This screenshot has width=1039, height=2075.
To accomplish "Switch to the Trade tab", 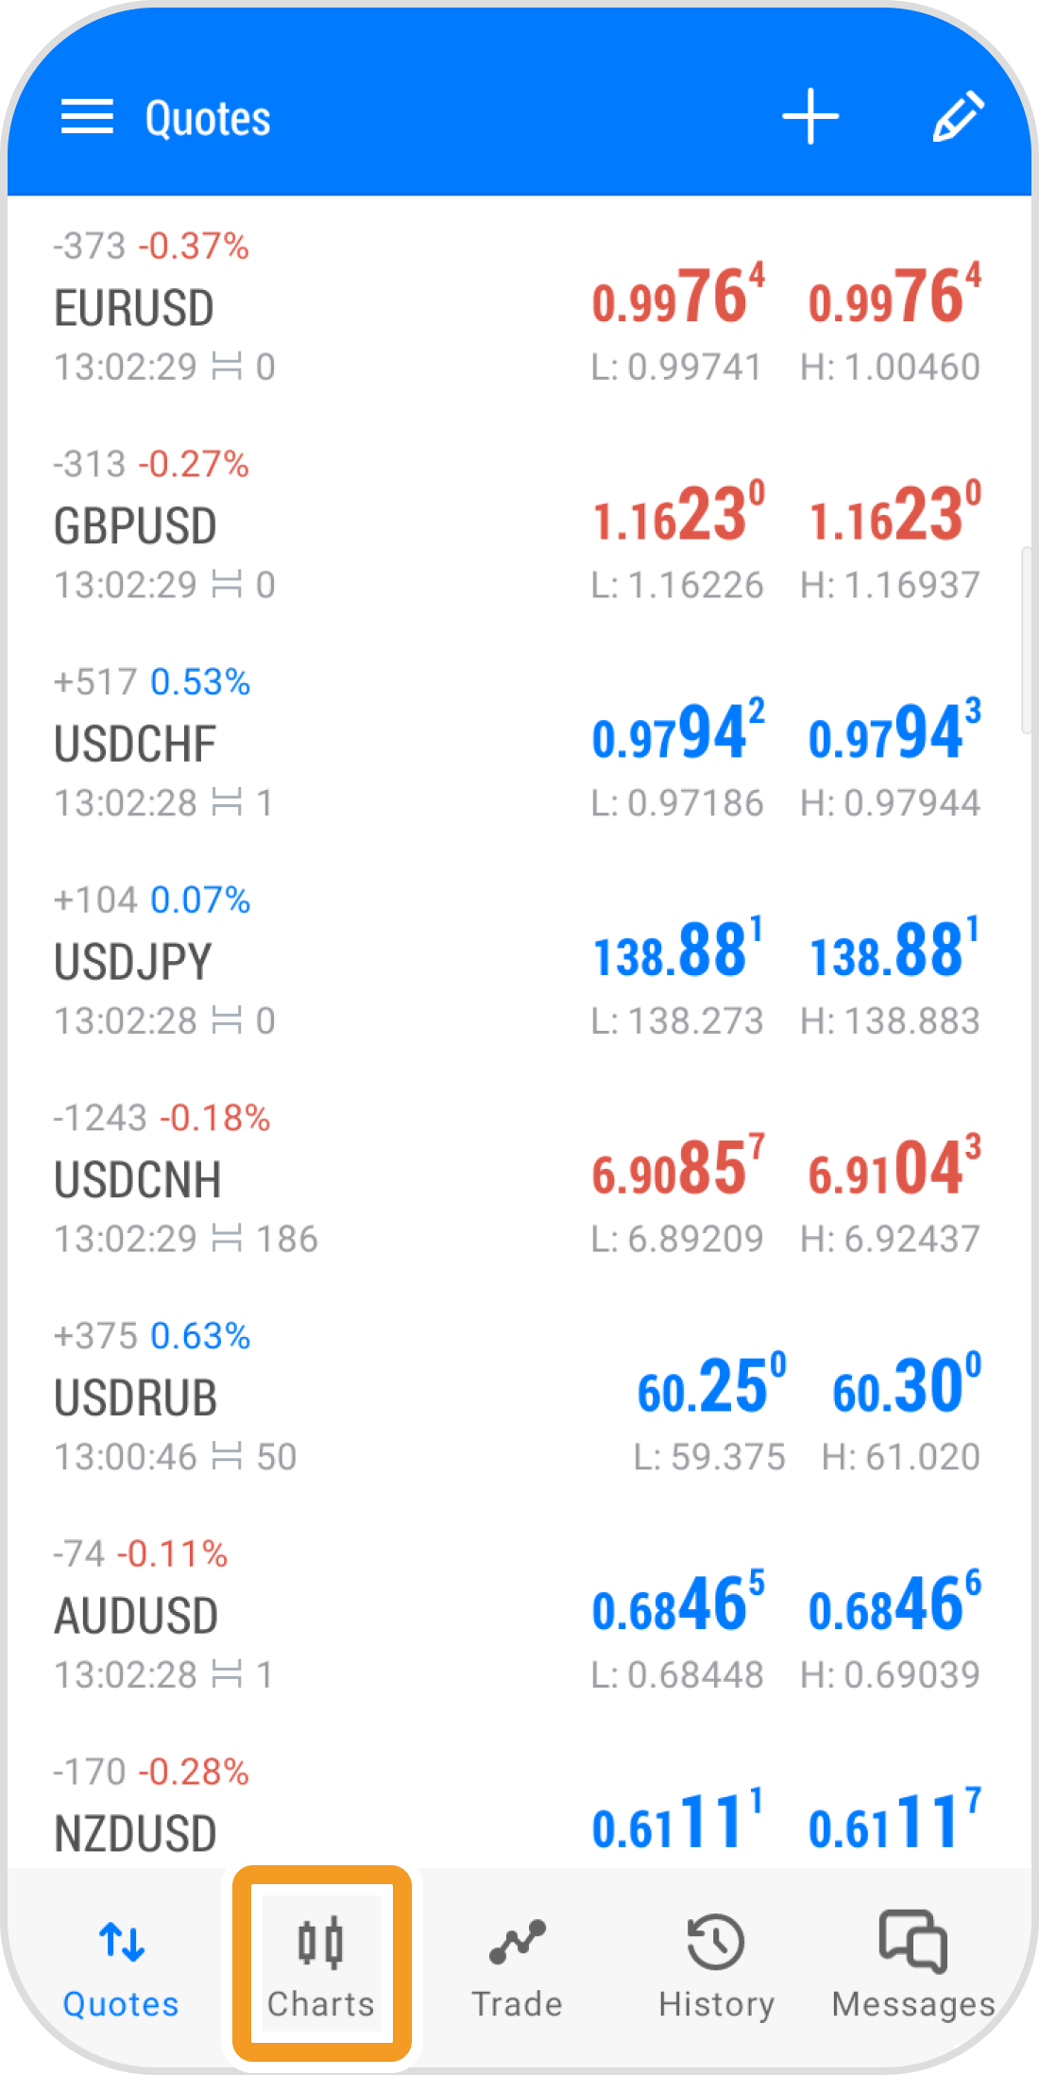I will (x=517, y=1962).
